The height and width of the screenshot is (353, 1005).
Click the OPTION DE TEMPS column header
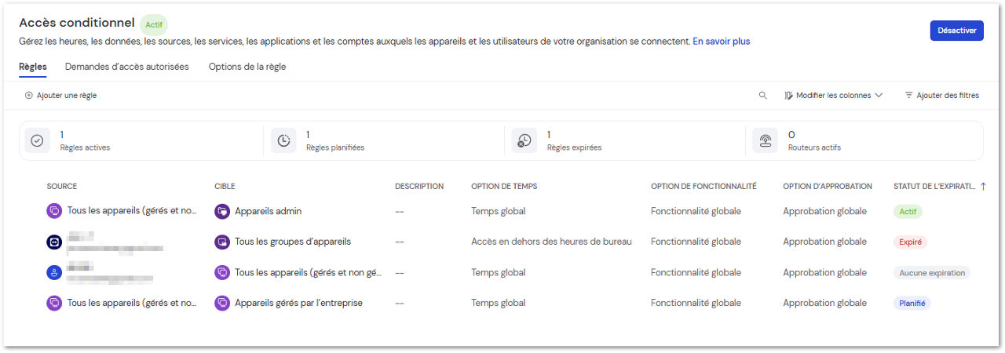point(504,187)
